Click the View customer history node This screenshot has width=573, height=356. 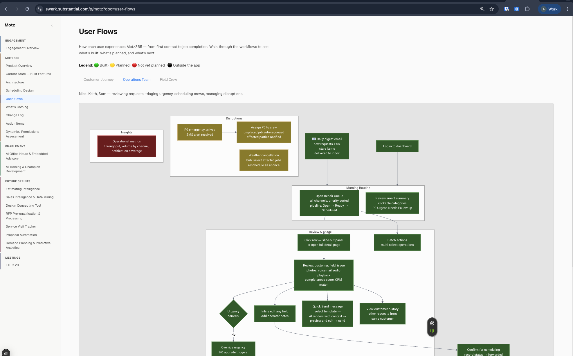383,314
